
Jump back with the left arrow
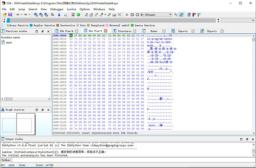click(x=17, y=14)
